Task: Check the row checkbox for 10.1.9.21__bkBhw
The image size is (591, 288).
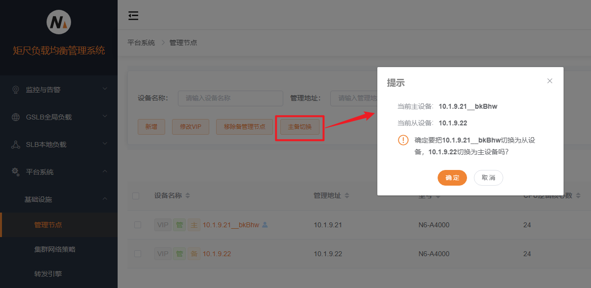Action: (x=138, y=225)
